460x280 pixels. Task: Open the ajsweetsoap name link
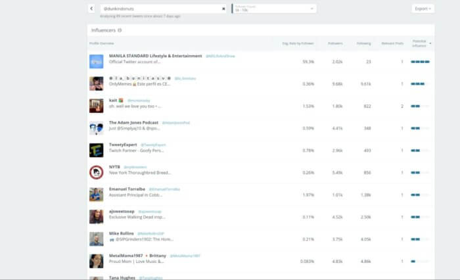coord(122,212)
